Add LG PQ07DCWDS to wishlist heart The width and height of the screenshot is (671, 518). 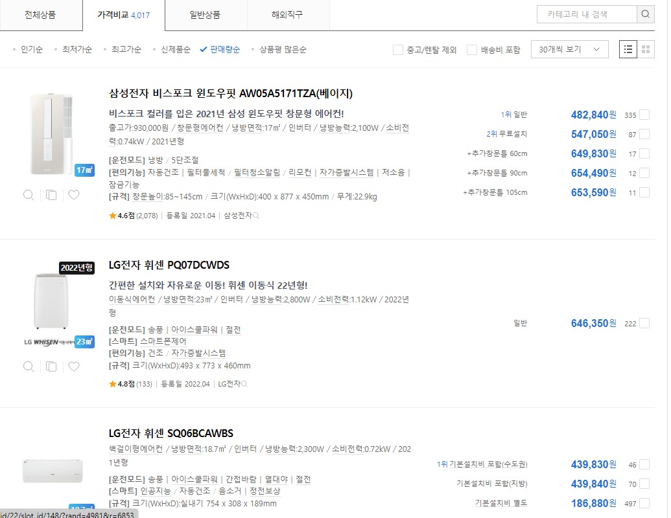[x=74, y=366]
